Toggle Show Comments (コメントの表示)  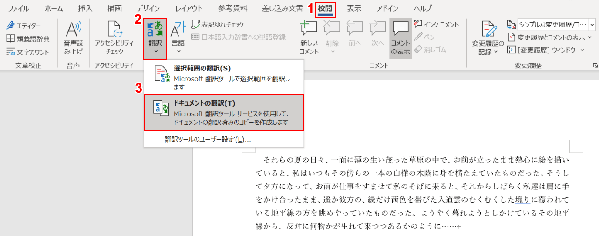pos(400,38)
